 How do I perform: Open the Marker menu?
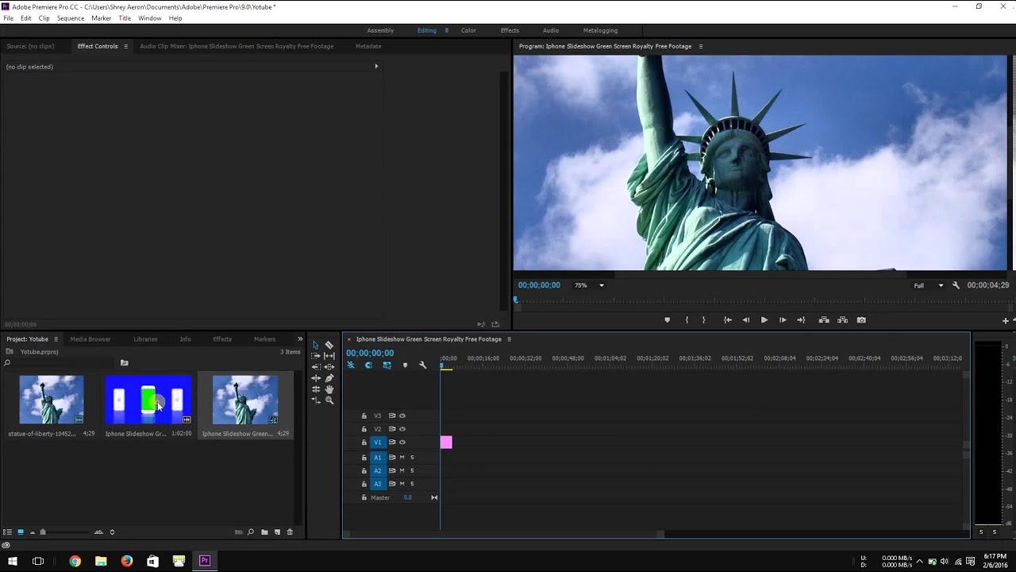[102, 18]
